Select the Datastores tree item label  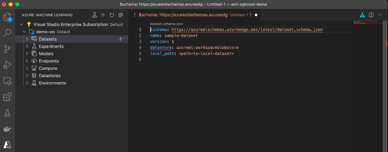(50, 75)
